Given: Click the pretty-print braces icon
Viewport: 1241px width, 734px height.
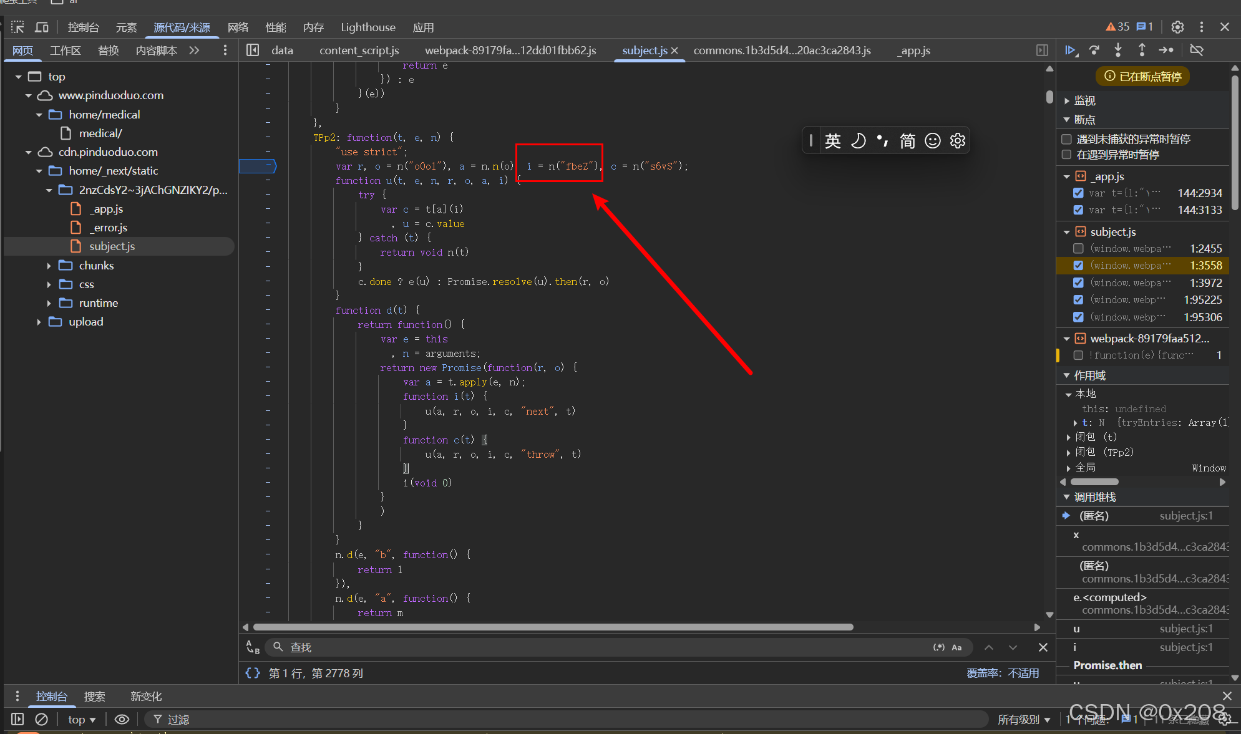Looking at the screenshot, I should click(253, 673).
